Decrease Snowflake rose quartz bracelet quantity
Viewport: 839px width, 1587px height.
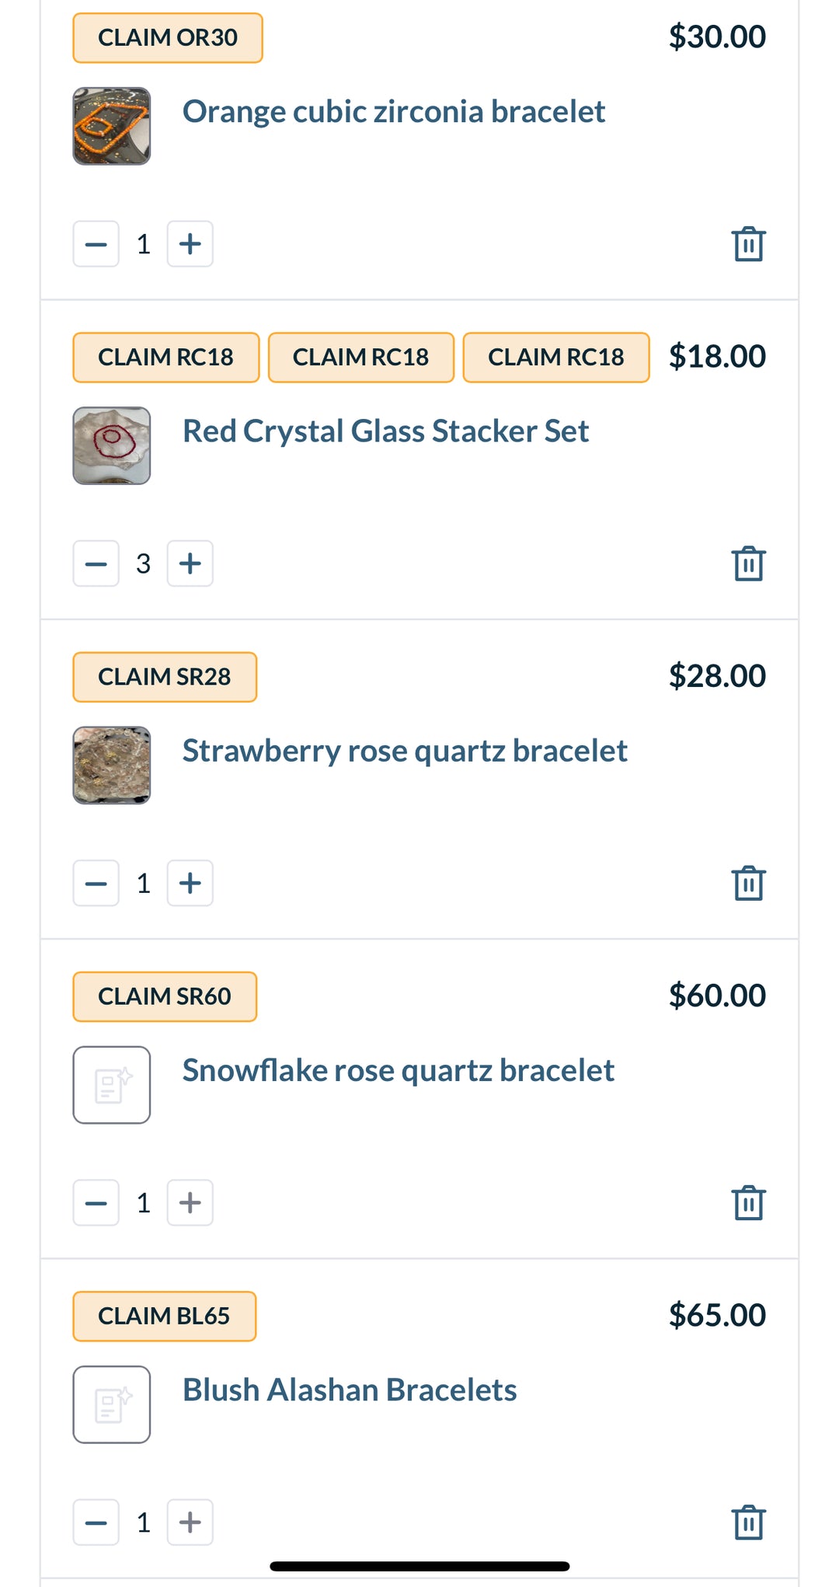pyautogui.click(x=96, y=1202)
